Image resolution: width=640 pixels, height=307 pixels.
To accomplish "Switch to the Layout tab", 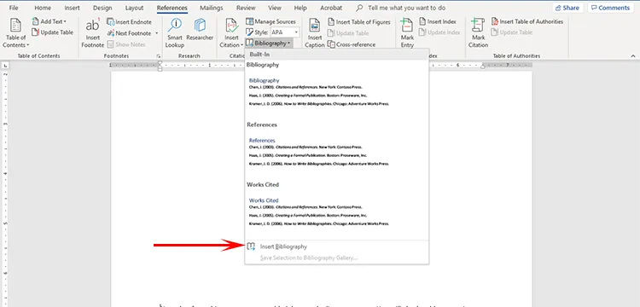I will pos(134,8).
